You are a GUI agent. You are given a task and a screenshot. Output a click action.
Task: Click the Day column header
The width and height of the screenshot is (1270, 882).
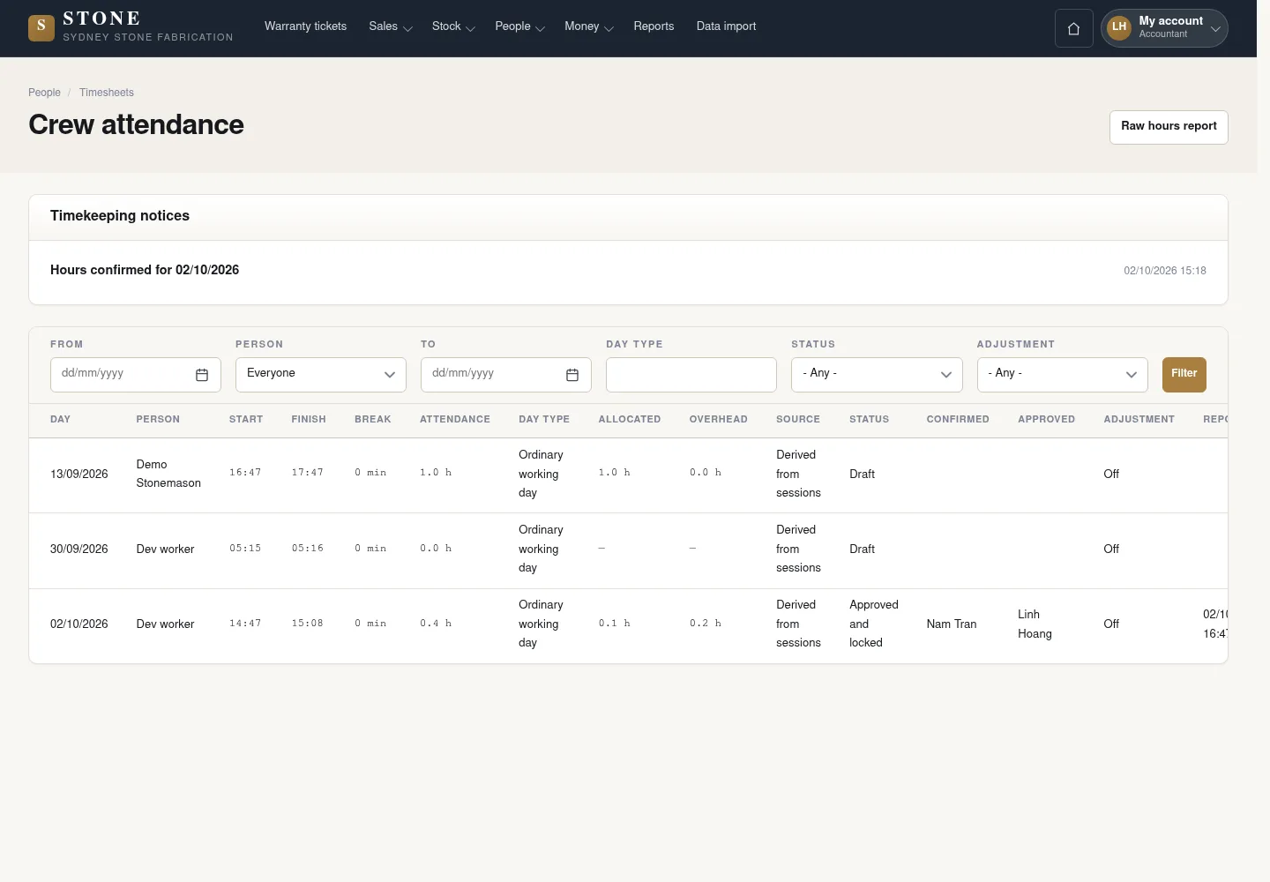(60, 420)
